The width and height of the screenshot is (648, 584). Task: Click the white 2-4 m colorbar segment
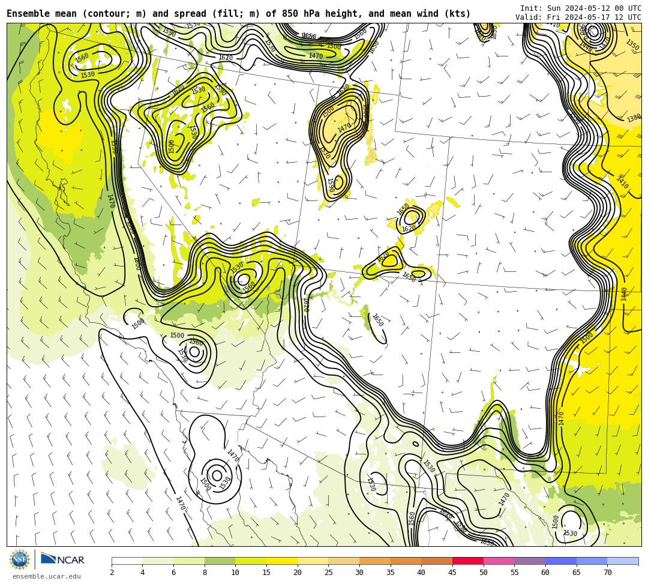(x=127, y=561)
